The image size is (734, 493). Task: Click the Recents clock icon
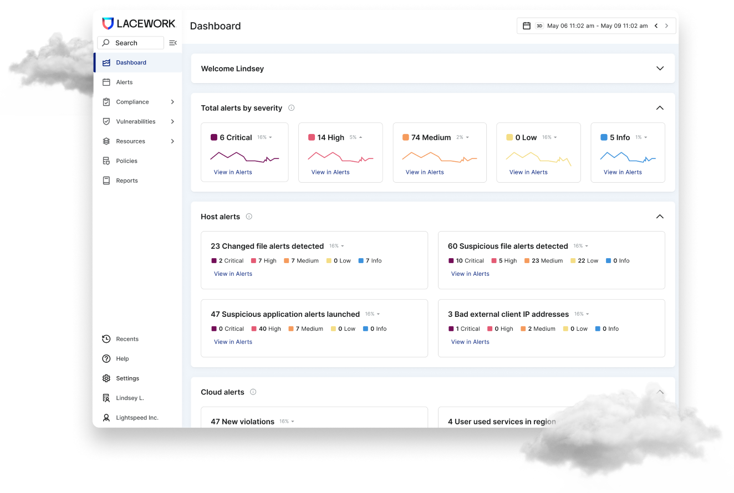tap(106, 339)
